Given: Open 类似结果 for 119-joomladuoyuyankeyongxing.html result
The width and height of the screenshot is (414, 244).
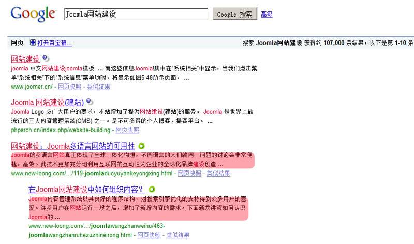Looking at the screenshot, I should pos(218,173).
